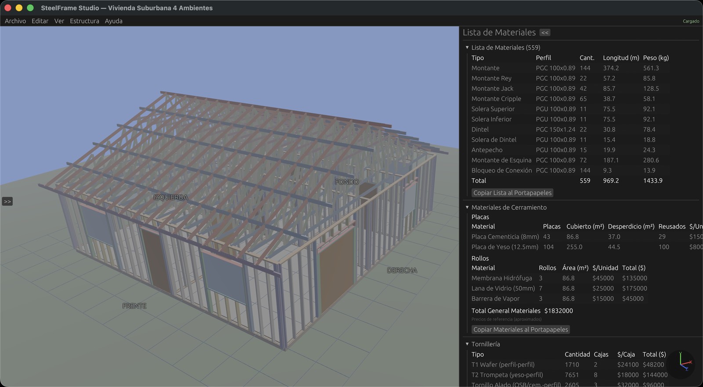Click Copiar Materiales al Portapapeles button
Screen dimensions: 703x387
521,330
